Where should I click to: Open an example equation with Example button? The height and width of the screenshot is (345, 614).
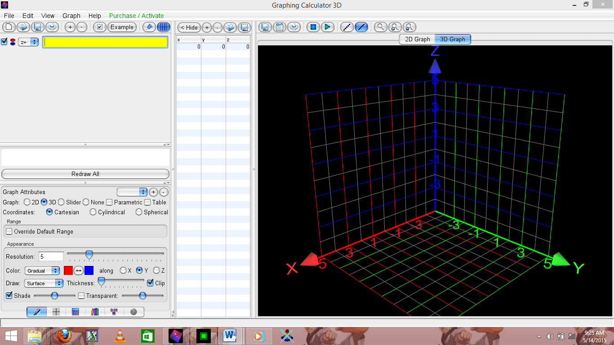[122, 27]
